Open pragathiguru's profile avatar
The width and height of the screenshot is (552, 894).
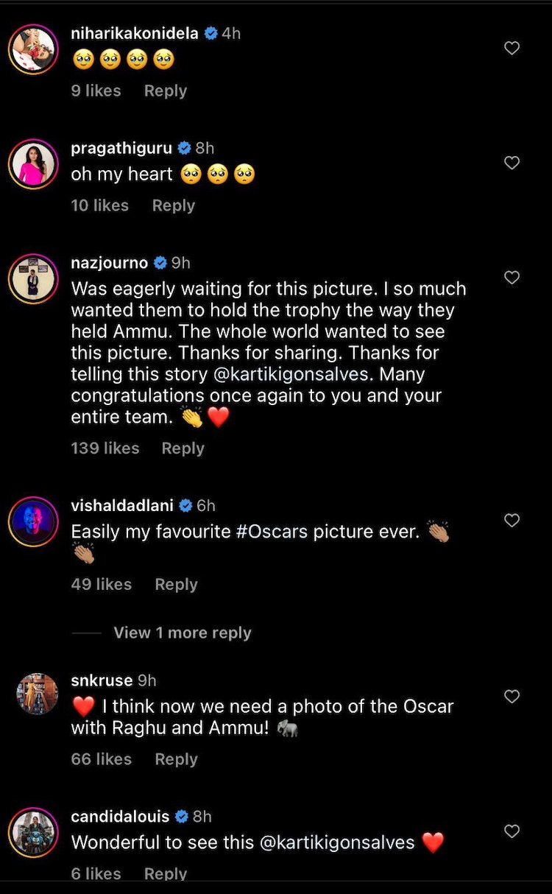33,163
